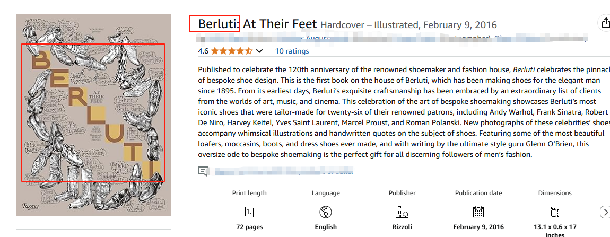
Task: Click the speech bubble icon below description
Action: (203, 171)
